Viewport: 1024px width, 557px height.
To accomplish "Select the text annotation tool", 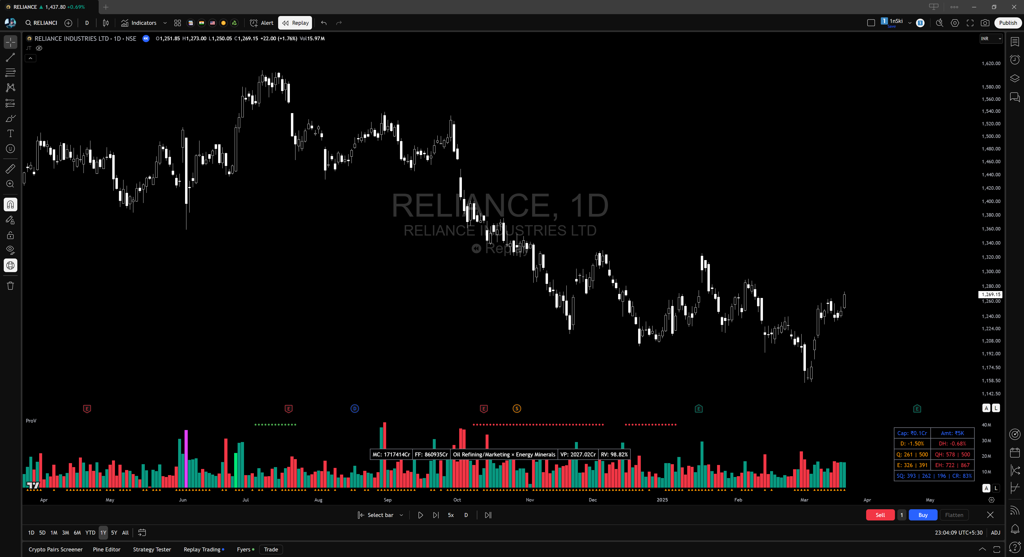I will tap(10, 133).
